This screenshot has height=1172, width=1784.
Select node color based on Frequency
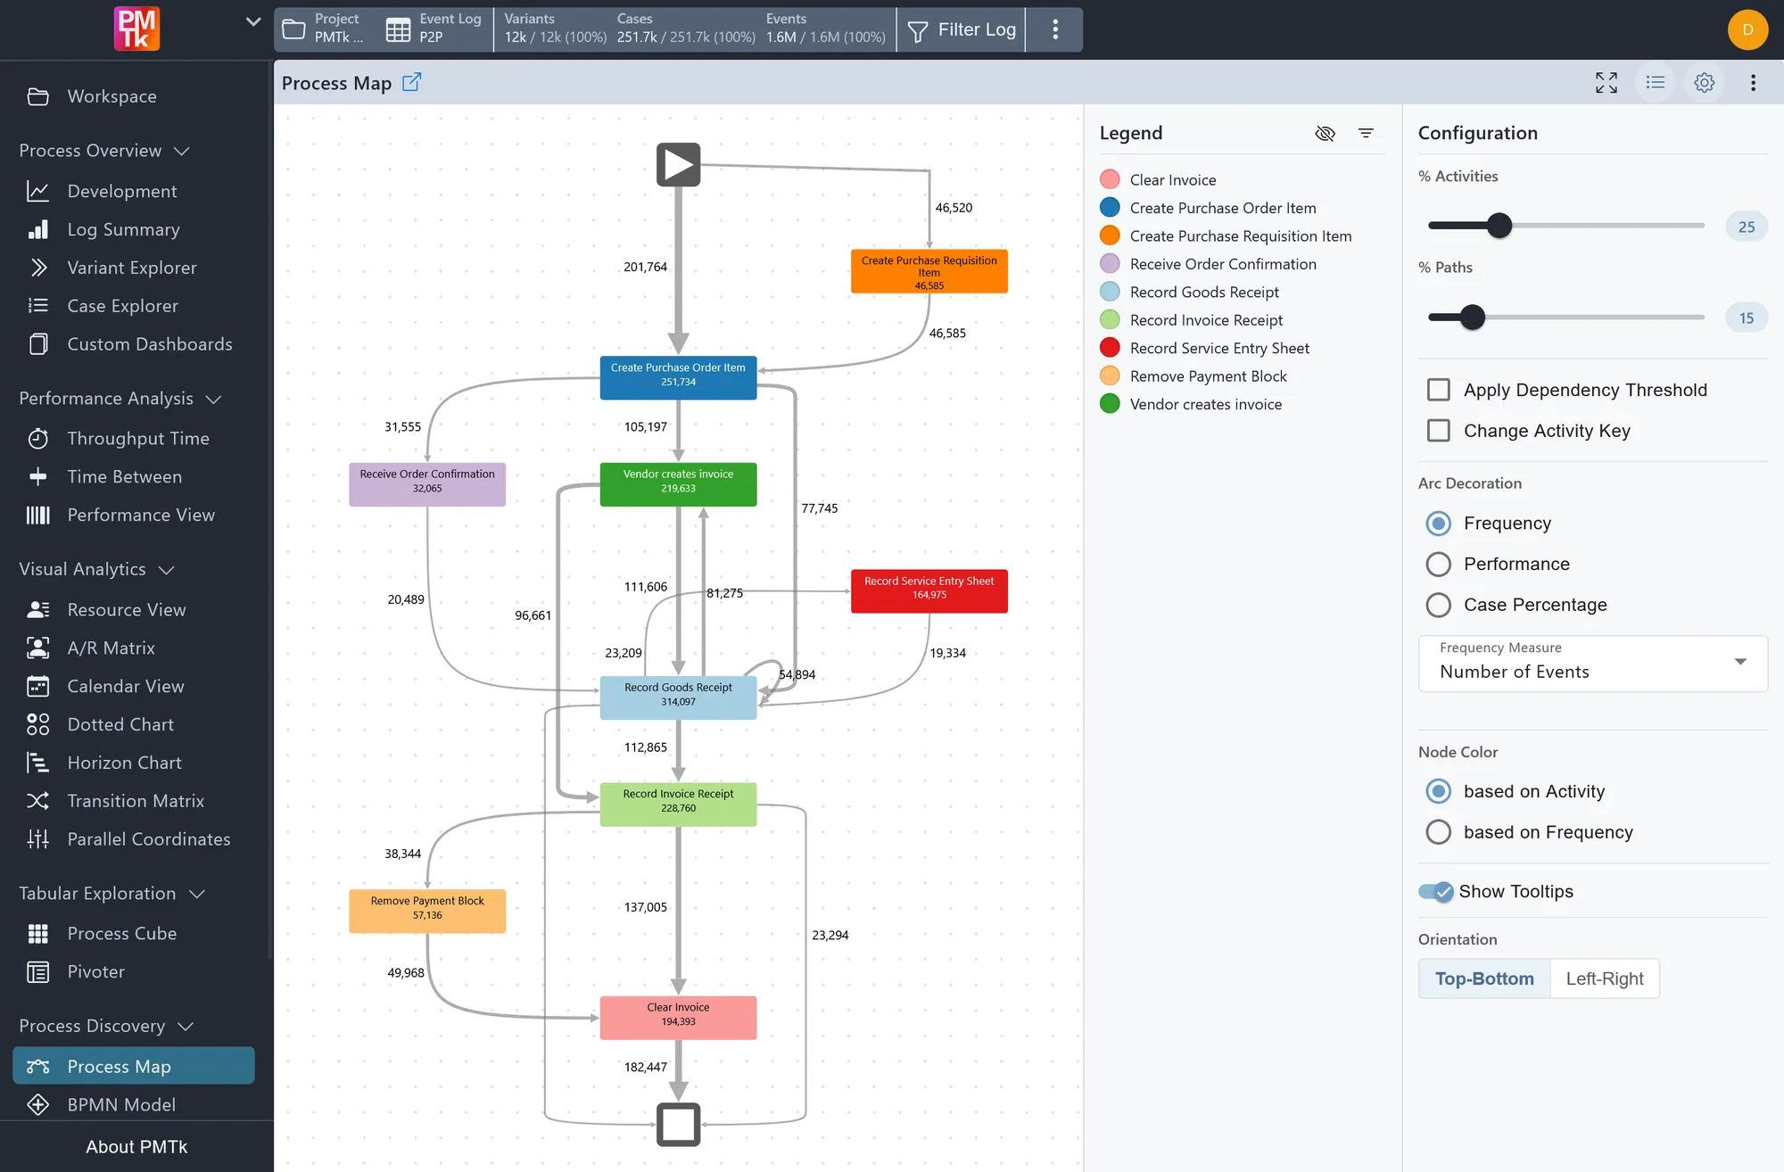1438,832
